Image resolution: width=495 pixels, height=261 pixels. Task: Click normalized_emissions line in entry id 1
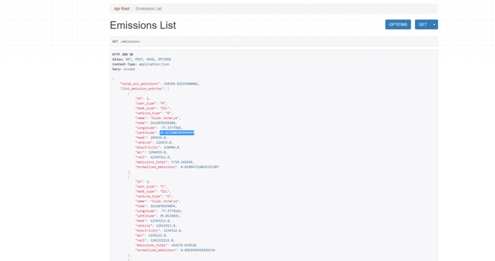point(177,167)
